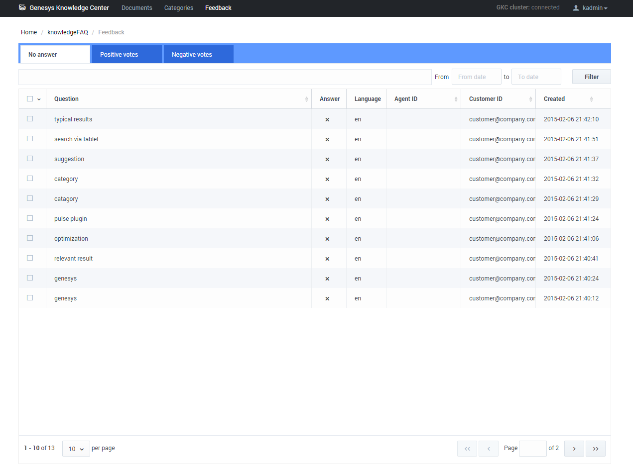Click the kadmin user profile icon

[576, 8]
